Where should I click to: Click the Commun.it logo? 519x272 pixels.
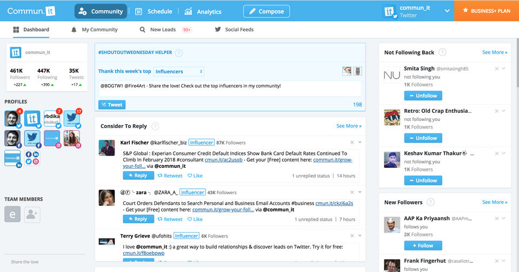31,11
